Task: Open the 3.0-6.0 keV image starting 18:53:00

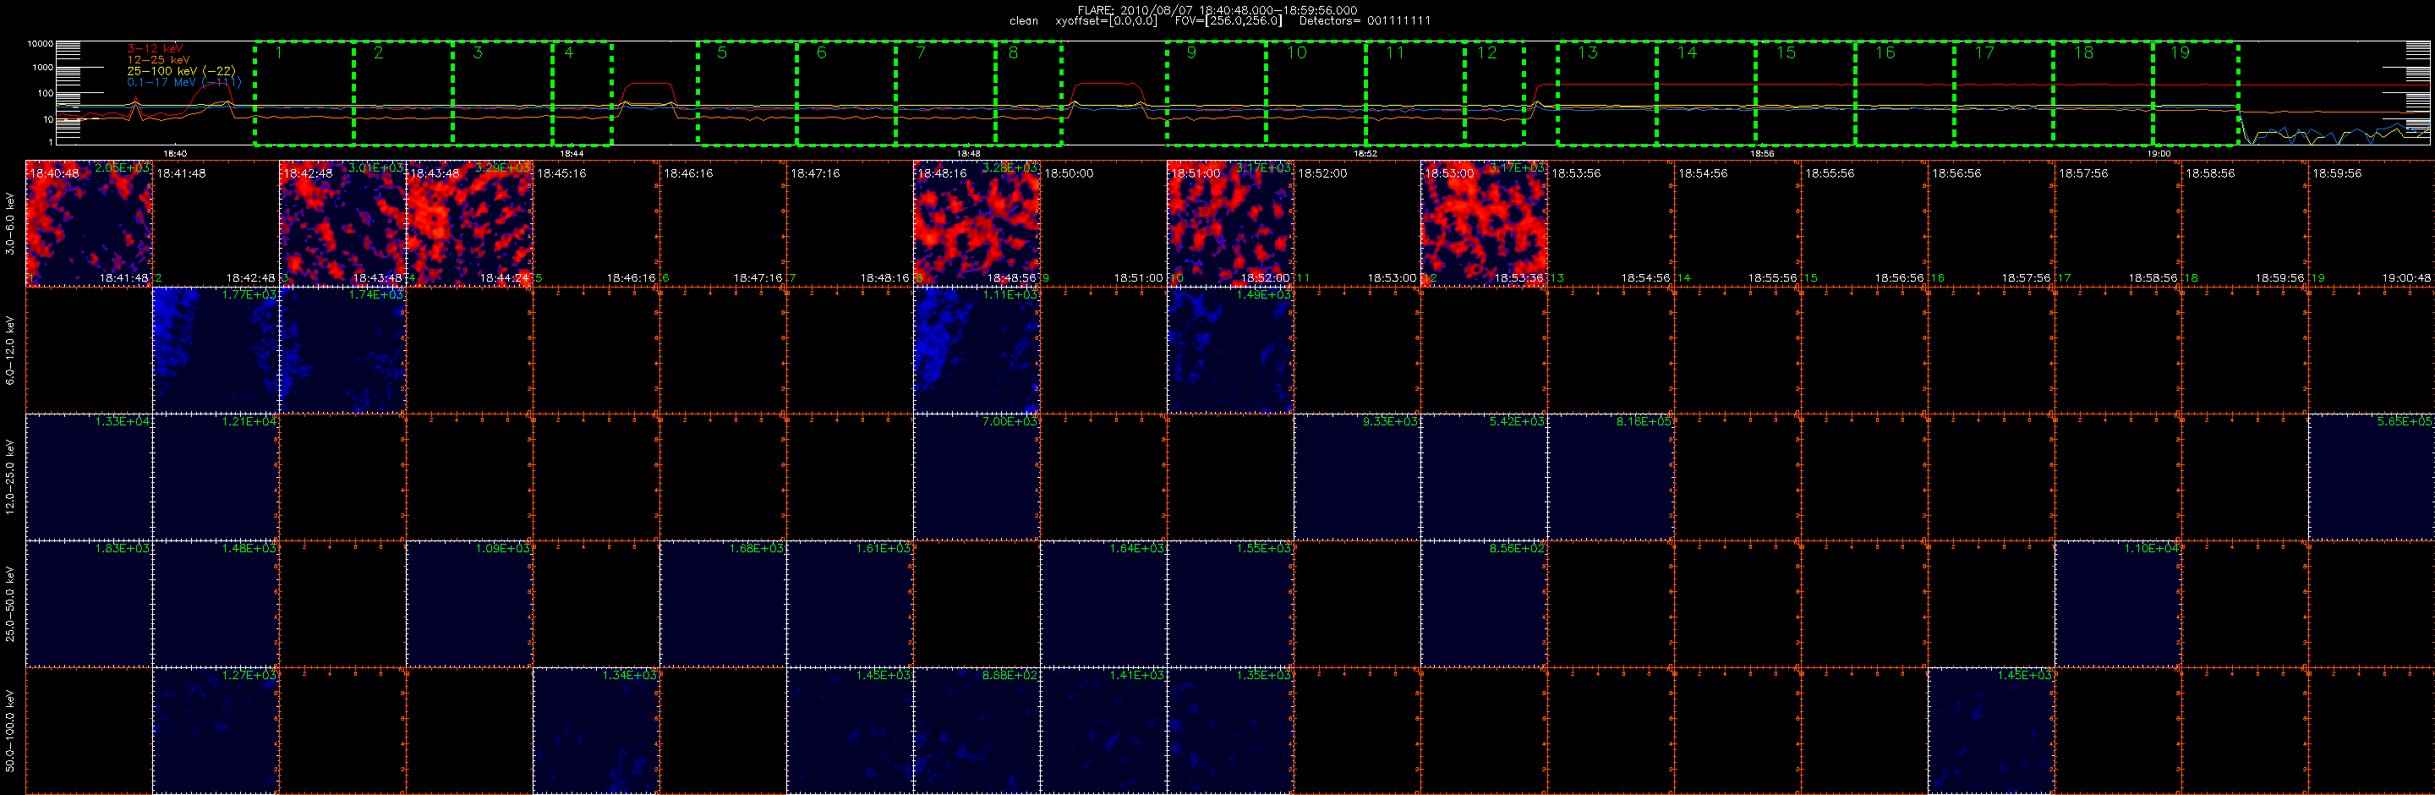Action: click(x=1484, y=223)
